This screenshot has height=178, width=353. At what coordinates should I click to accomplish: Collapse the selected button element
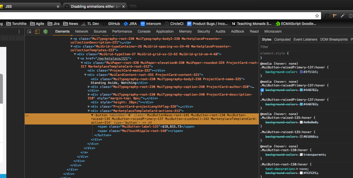coord(92,114)
